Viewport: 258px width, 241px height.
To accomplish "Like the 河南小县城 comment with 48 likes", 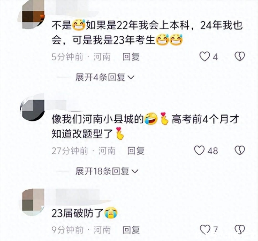I will (200, 150).
